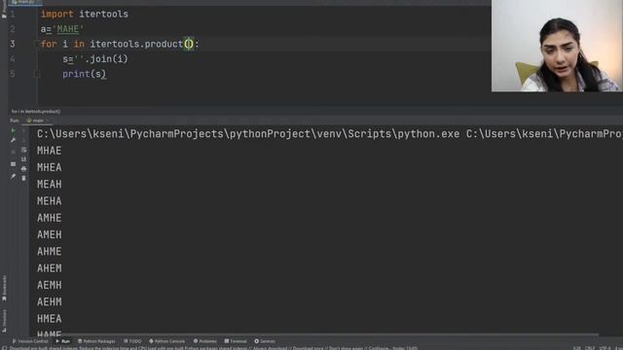Viewport: 623px width, 350px height.
Task: Click the webcam video thumbnail
Action: point(557,46)
